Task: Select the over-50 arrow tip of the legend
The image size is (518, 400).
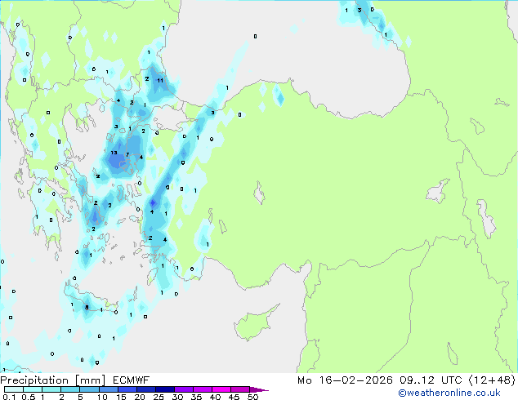Action: 259,389
